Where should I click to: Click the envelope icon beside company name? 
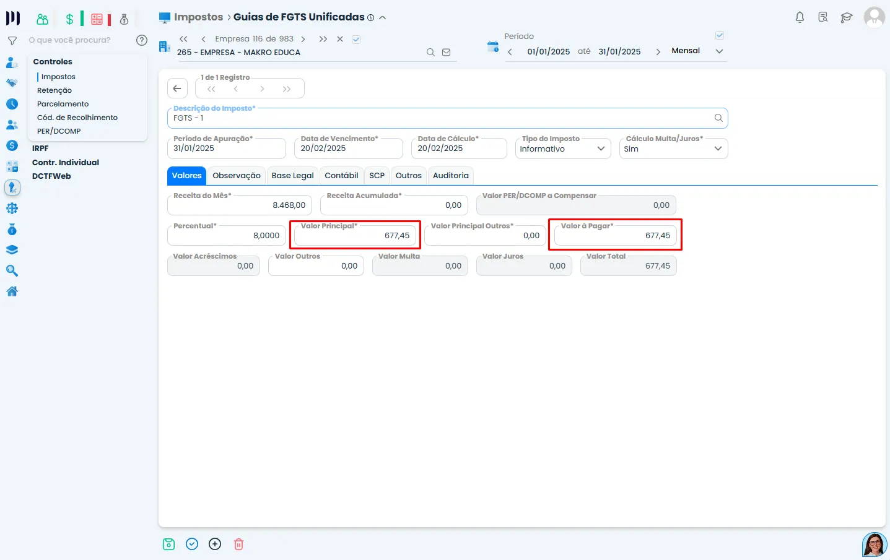click(x=446, y=53)
